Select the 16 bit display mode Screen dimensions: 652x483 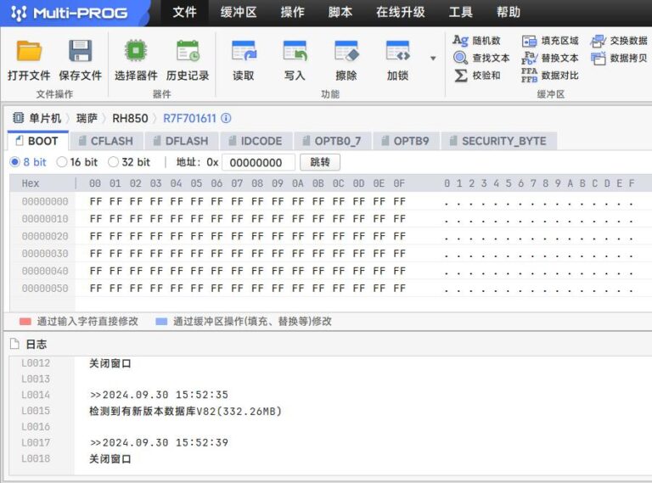(61, 162)
